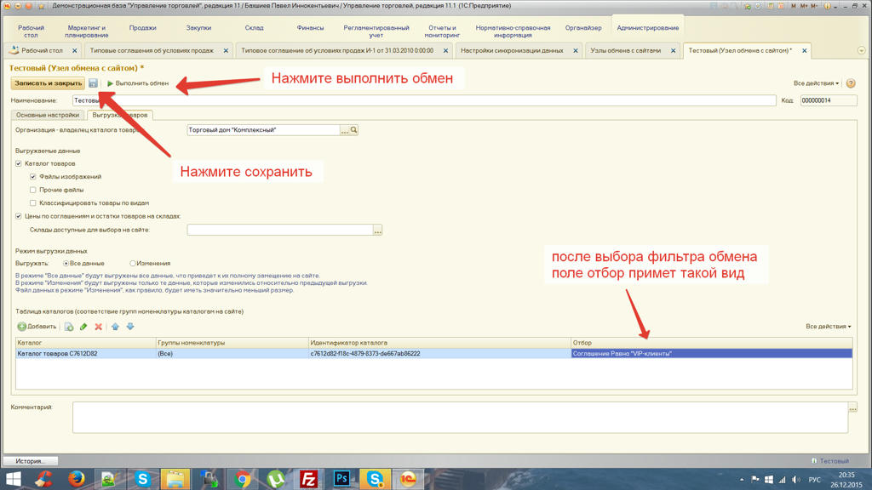Viewport: 872px width, 490px height.
Task: Open help via the question mark icon
Action: tap(851, 83)
